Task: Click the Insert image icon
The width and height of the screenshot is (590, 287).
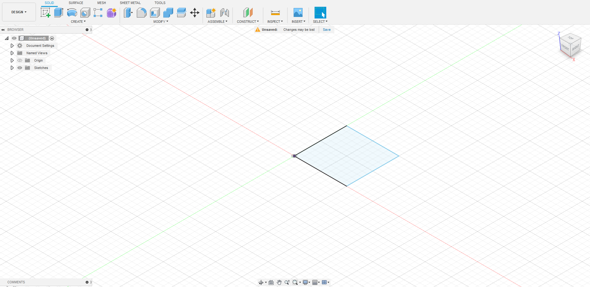Action: (298, 13)
